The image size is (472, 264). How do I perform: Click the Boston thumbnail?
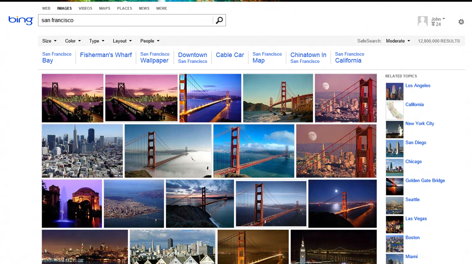pos(395,244)
